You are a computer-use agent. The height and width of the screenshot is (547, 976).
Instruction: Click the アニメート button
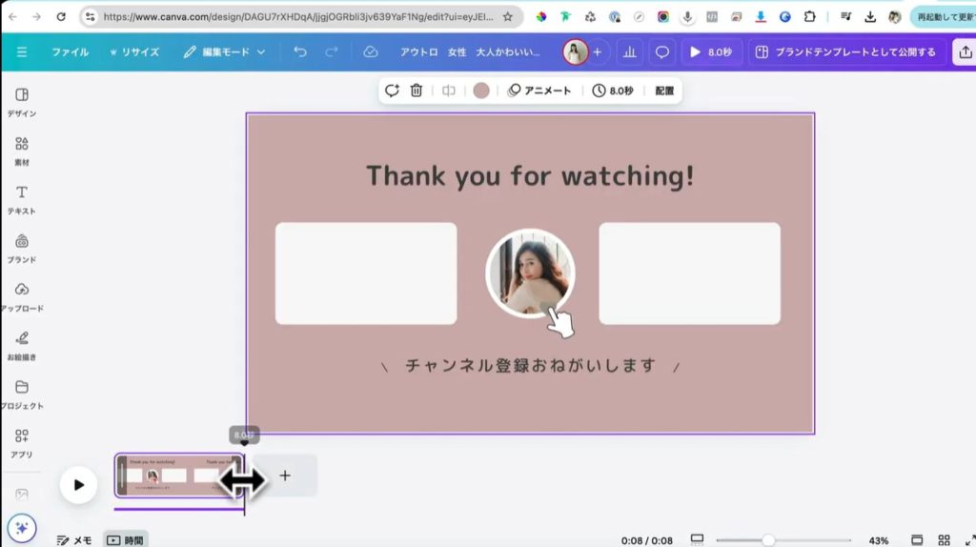(539, 91)
